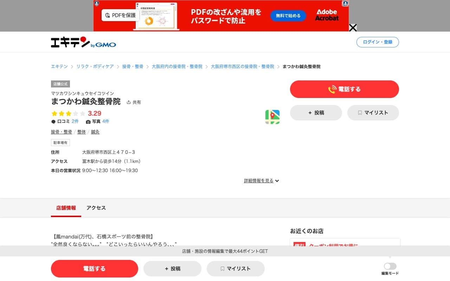Screen dimensions: 450x281
Task: Click the bookmark icon on マイリスト
Action: point(360,113)
